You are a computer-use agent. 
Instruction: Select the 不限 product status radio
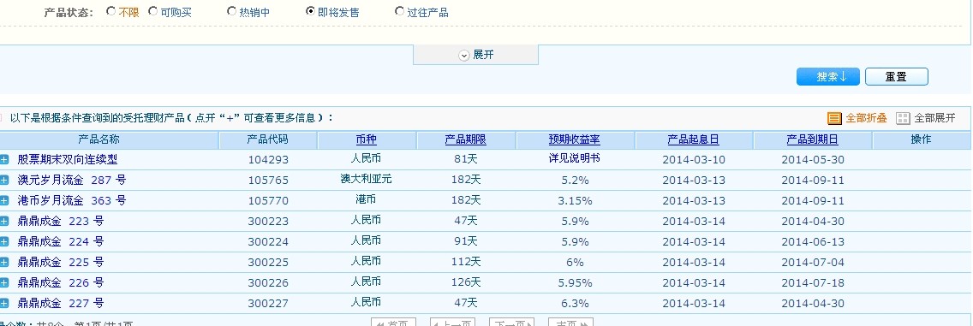coord(111,11)
